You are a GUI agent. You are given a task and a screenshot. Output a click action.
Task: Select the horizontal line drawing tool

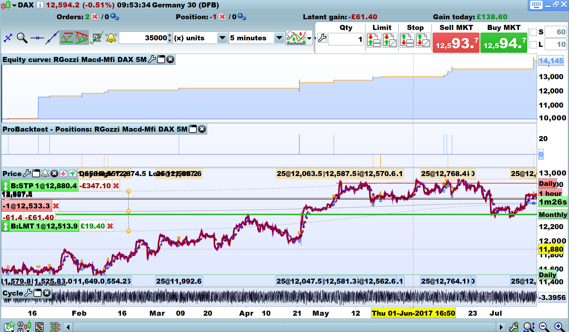pyautogui.click(x=37, y=38)
